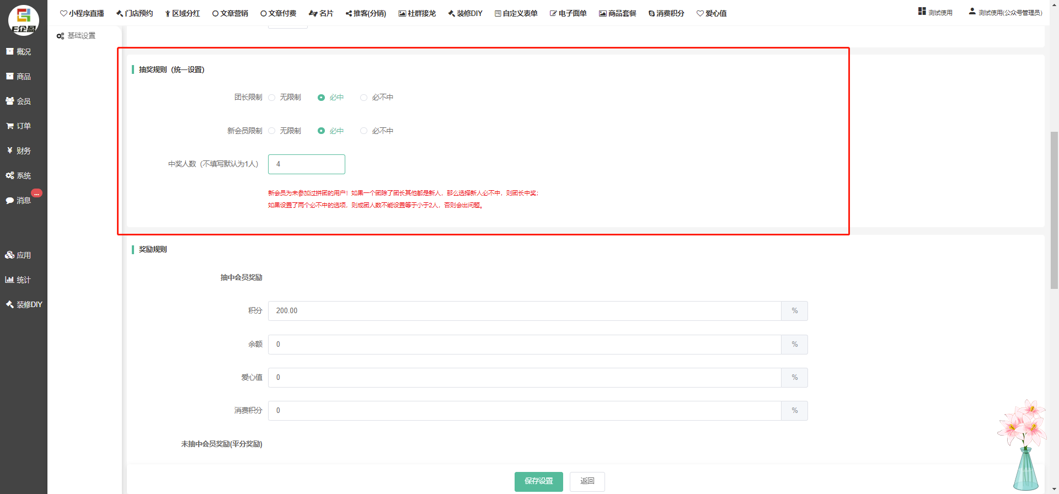Click the 中奖人数 input field
The height and width of the screenshot is (494, 1059).
pos(307,164)
